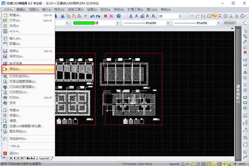Image resolution: width=249 pixels, height=166 pixels.
Task: Click the chamfer icon in right toolbar
Action: [245, 145]
